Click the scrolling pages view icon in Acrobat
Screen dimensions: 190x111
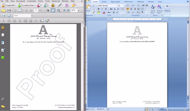point(4,16)
